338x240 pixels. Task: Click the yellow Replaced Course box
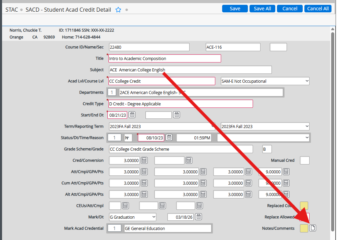304,206
